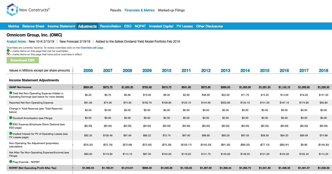Open the Results page
This screenshot has width=332, height=174.
coord(116,10)
